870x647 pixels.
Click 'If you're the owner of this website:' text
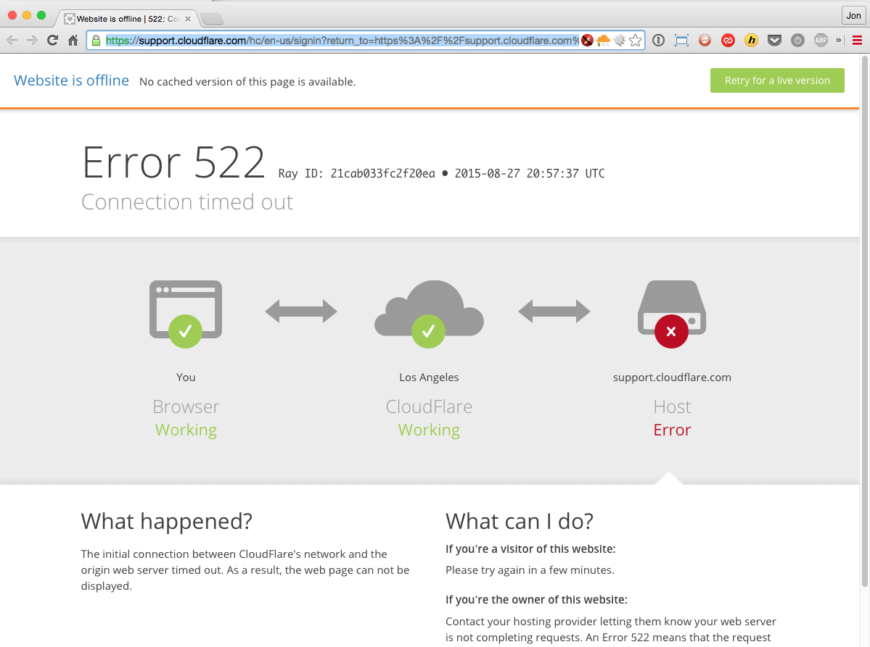pyautogui.click(x=536, y=599)
